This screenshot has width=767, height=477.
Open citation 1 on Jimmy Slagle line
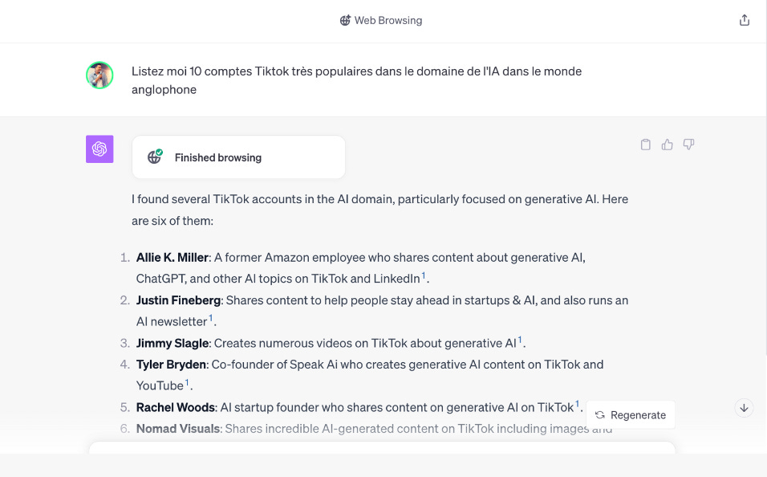click(x=520, y=340)
